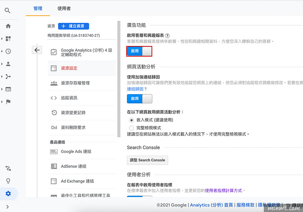Viewport: 303px width, 212px height.
Task: Click the 建立資源 button
Action: (x=74, y=26)
